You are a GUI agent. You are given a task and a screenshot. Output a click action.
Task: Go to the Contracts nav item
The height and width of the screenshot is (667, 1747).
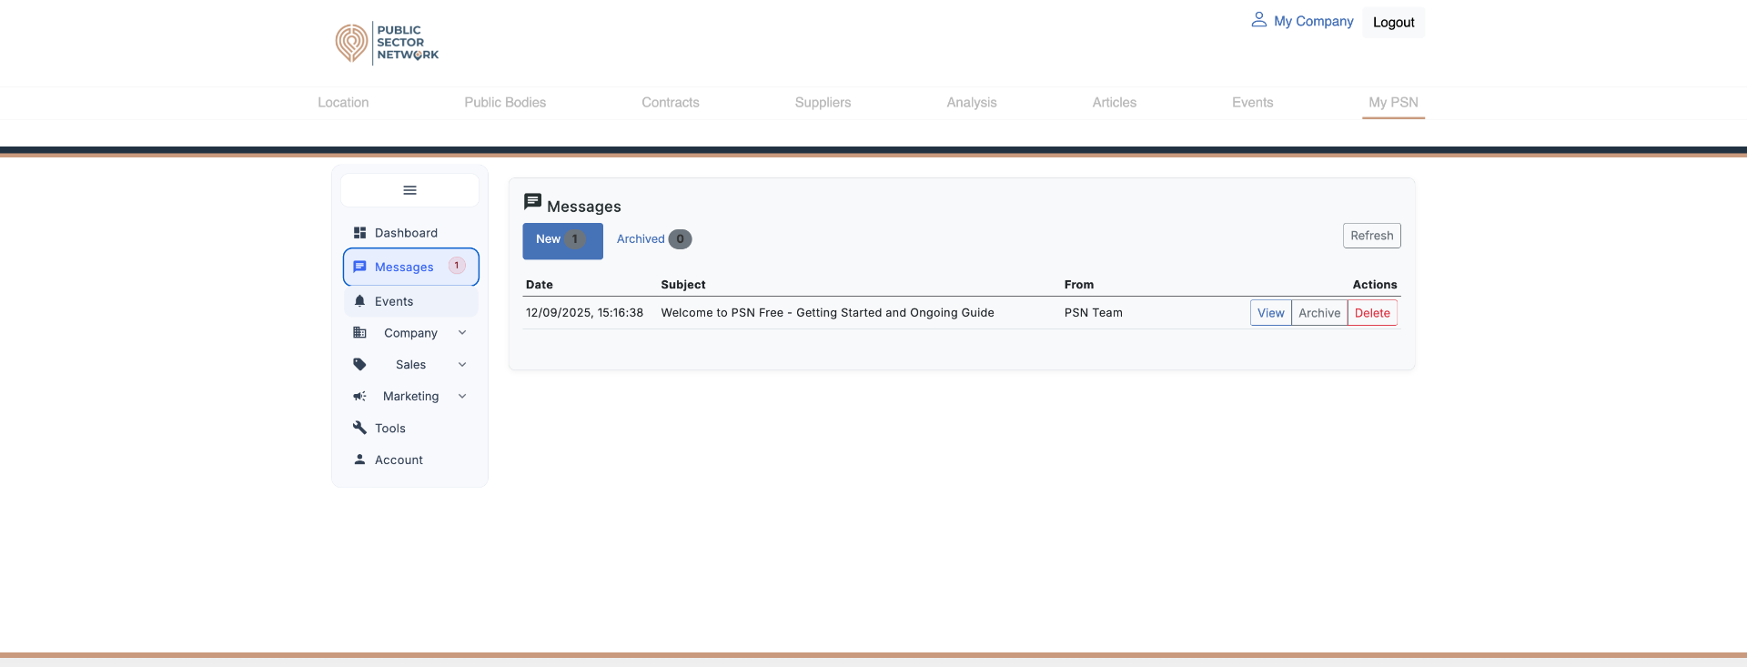coord(671,103)
